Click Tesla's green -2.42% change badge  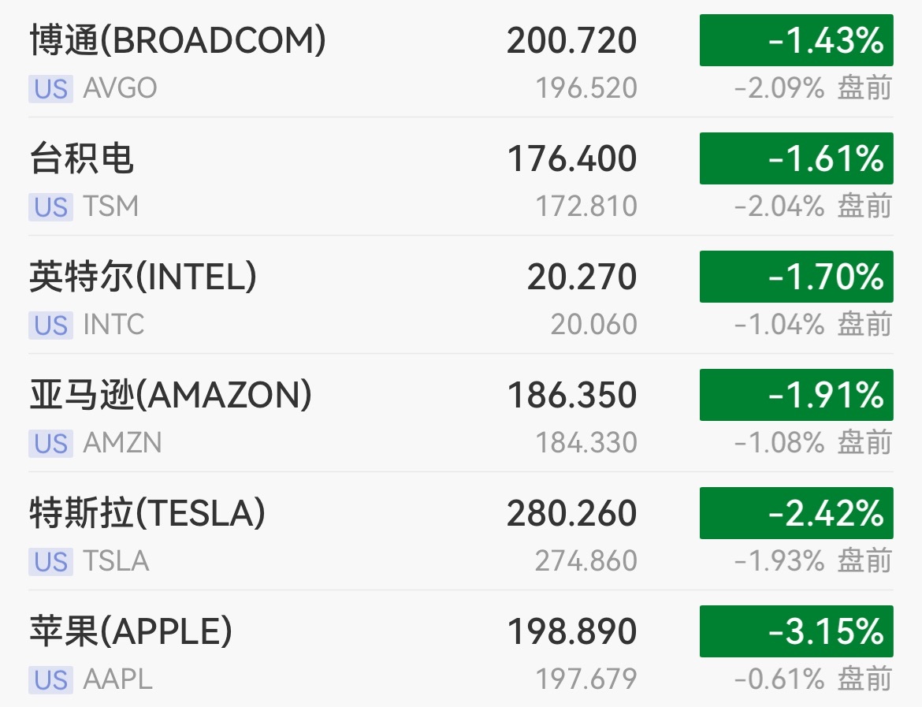(796, 513)
